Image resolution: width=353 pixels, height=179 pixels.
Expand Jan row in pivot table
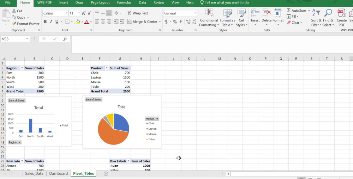pyautogui.click(x=112, y=166)
